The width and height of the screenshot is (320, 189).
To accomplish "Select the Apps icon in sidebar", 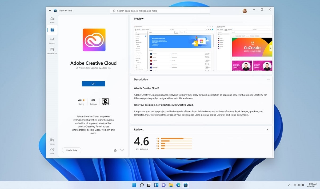I will [52, 30].
